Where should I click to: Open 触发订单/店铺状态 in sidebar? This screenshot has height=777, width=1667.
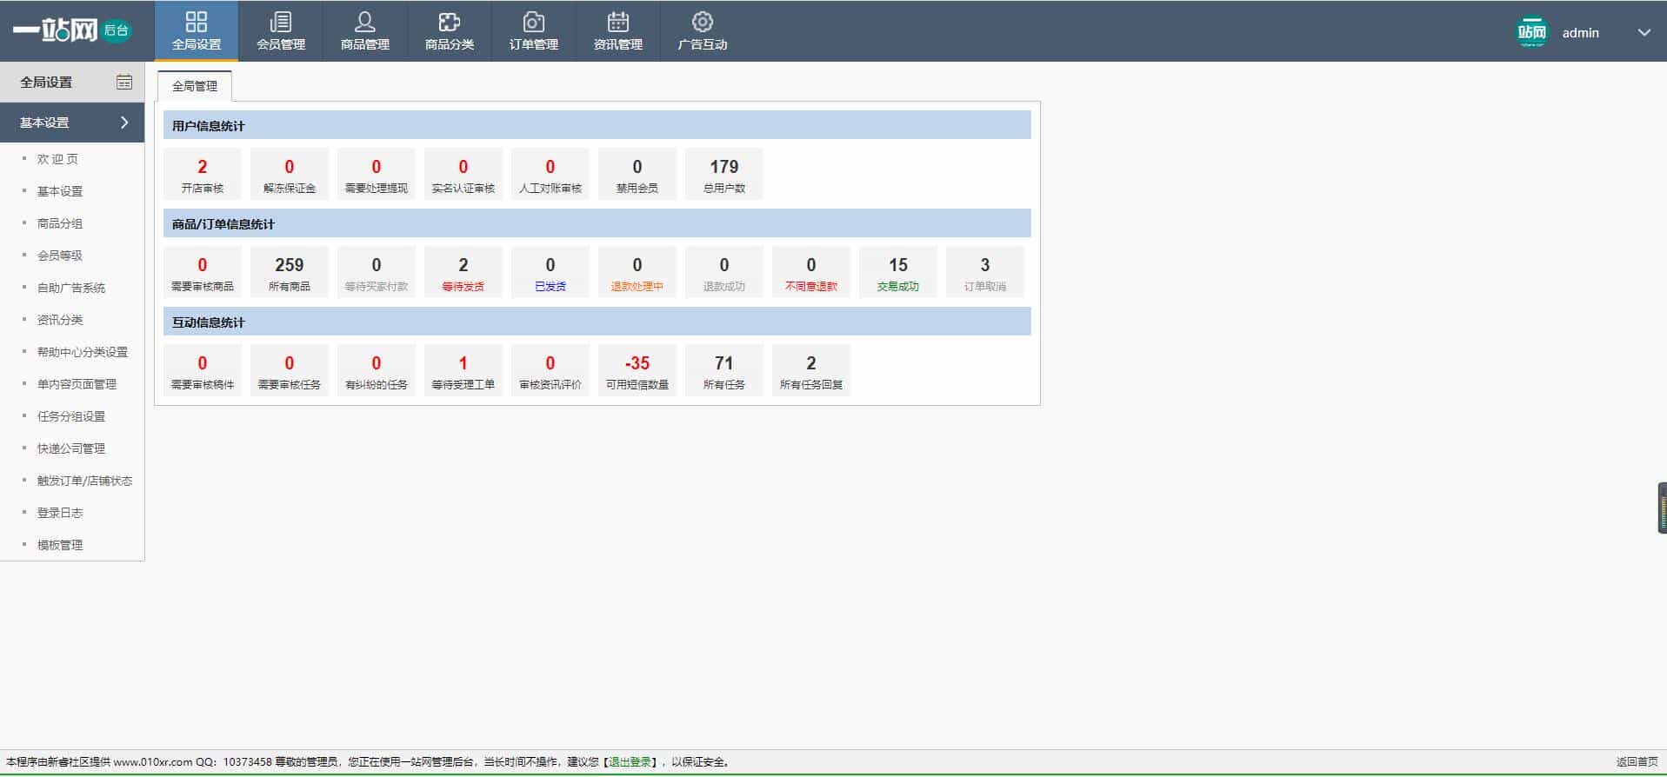click(x=84, y=481)
